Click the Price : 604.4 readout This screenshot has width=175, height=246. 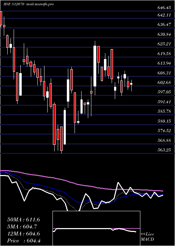[24, 241]
